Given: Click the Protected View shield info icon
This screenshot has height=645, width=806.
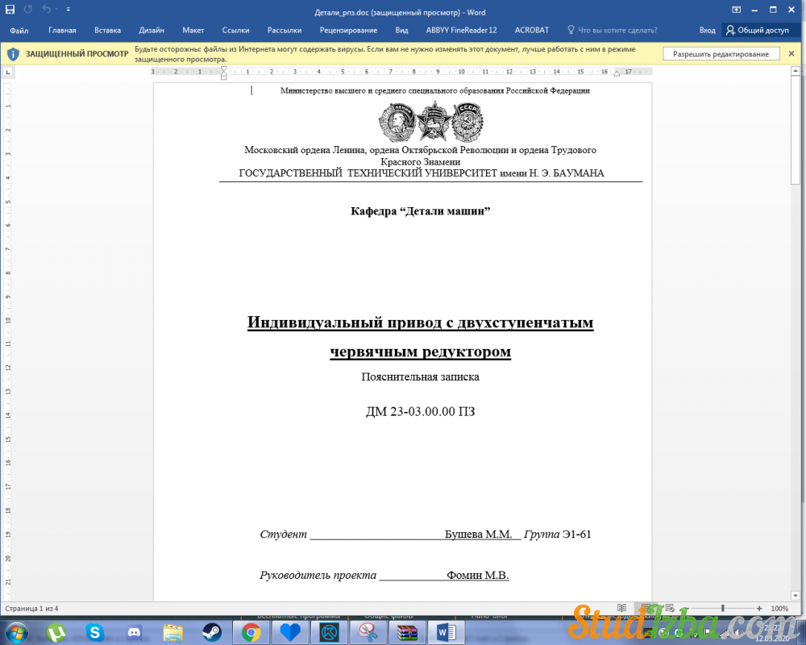Looking at the screenshot, I should point(13,54).
